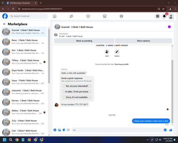The image size is (178, 143).
Task: Open Windows taskbar search
Action: click(11, 140)
